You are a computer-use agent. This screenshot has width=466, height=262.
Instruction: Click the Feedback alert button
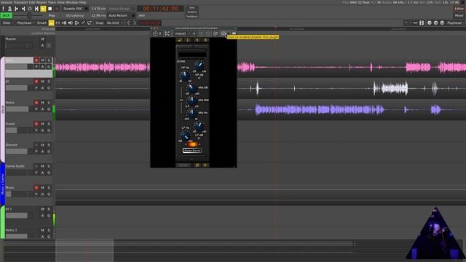(x=192, y=16)
